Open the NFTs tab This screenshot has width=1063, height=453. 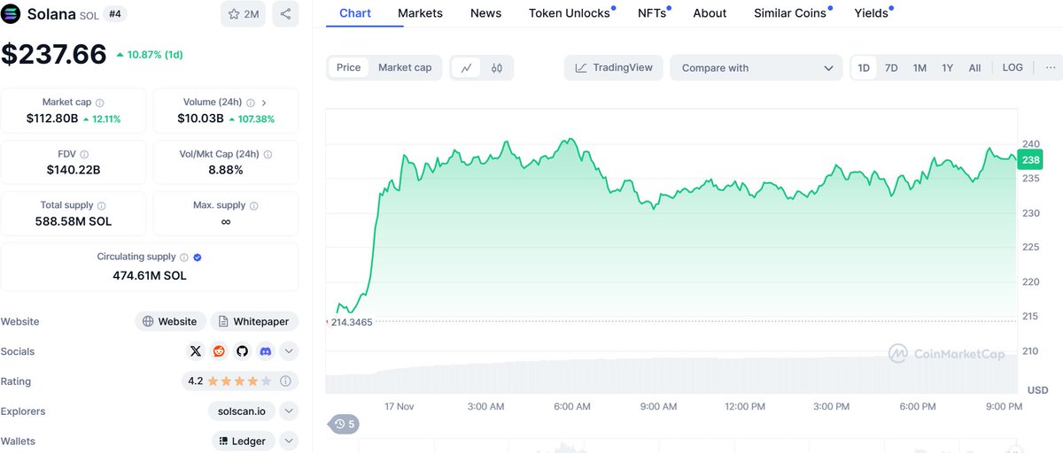[652, 13]
